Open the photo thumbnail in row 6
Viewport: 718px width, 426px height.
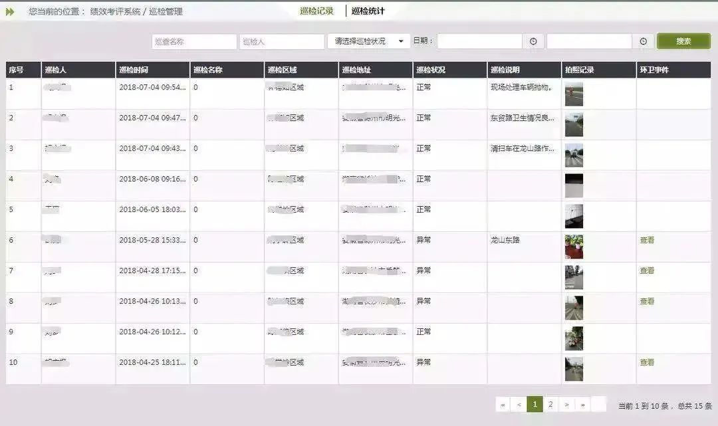click(x=576, y=247)
